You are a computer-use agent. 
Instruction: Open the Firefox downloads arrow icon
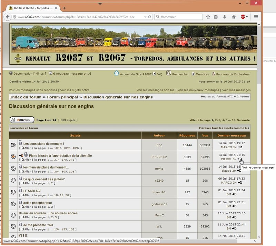pos(225,17)
